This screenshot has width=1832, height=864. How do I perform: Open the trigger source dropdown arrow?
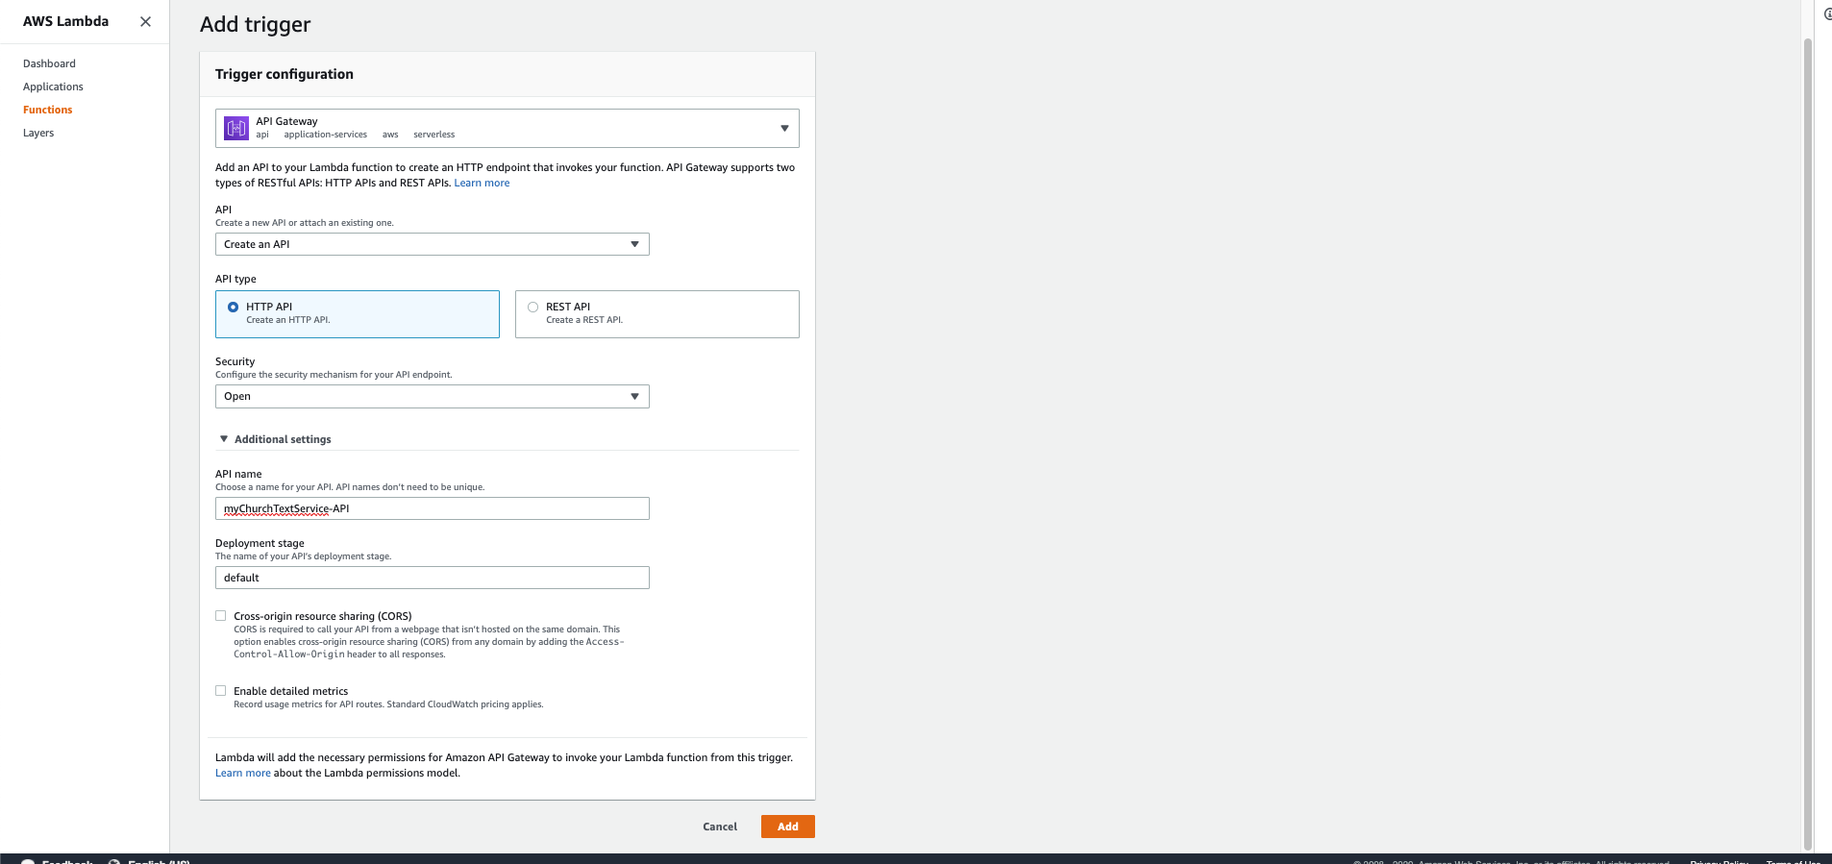click(784, 128)
